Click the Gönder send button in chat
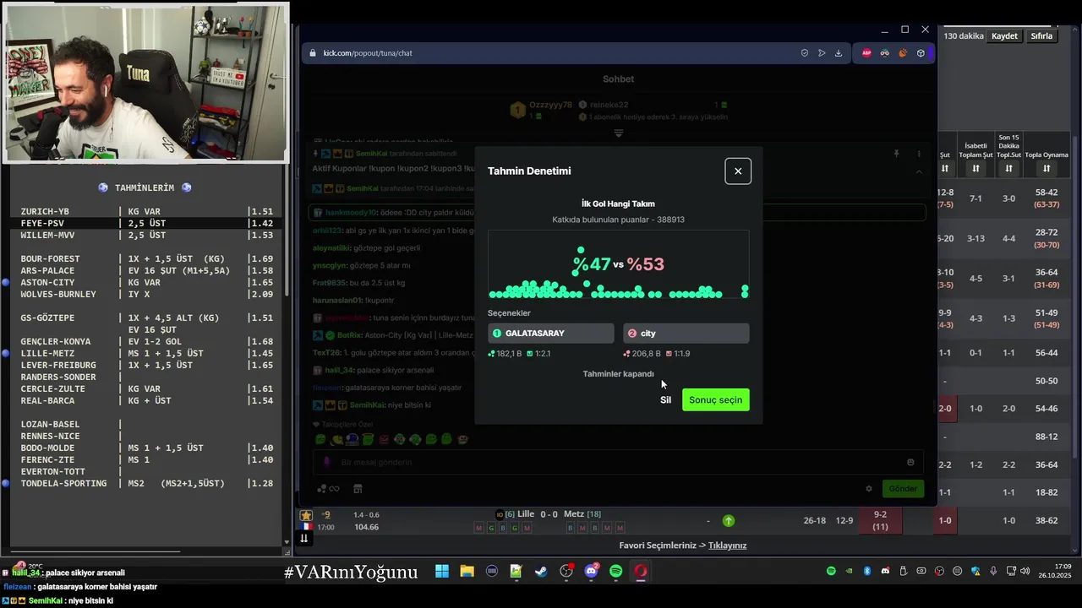 pos(903,489)
